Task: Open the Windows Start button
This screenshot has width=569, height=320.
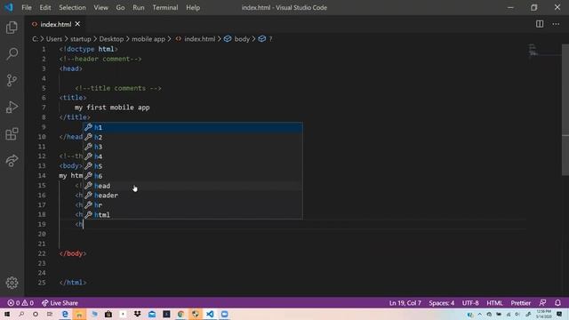Action: pyautogui.click(x=6, y=314)
